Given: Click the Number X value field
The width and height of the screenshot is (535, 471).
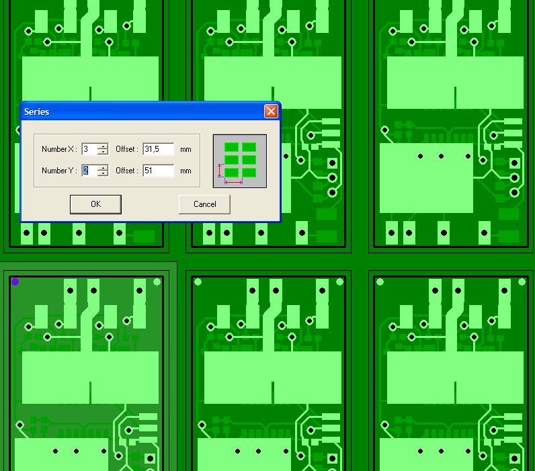Looking at the screenshot, I should (x=89, y=149).
